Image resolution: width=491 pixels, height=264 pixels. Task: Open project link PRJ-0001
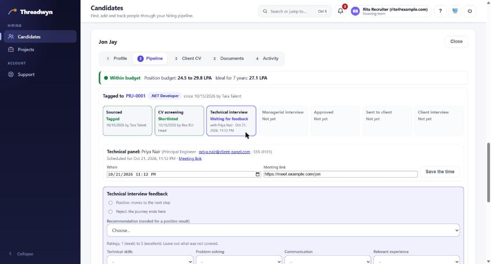136,96
